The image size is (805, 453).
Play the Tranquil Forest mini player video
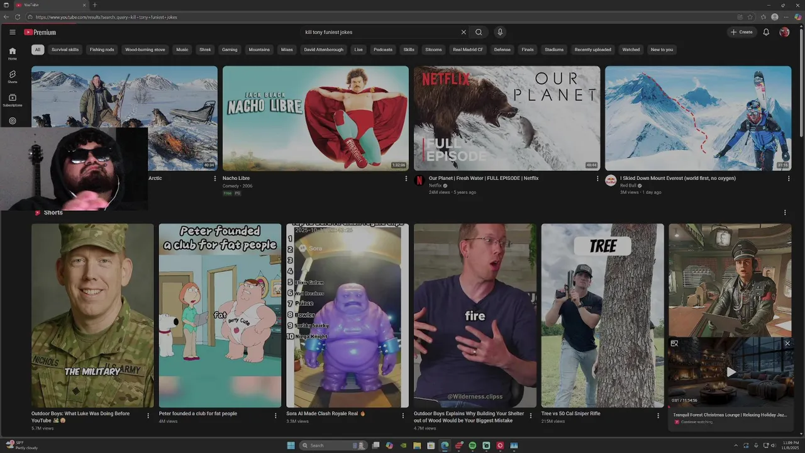click(x=731, y=372)
